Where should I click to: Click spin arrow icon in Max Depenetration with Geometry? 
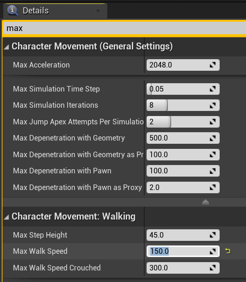213,138
